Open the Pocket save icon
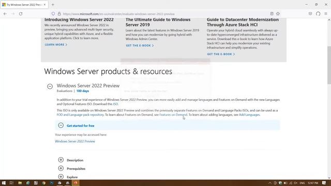This screenshot has width=331, height=186. pyautogui.click(x=310, y=14)
